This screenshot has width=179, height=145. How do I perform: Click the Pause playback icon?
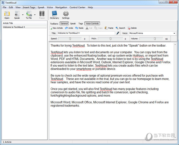42,14
